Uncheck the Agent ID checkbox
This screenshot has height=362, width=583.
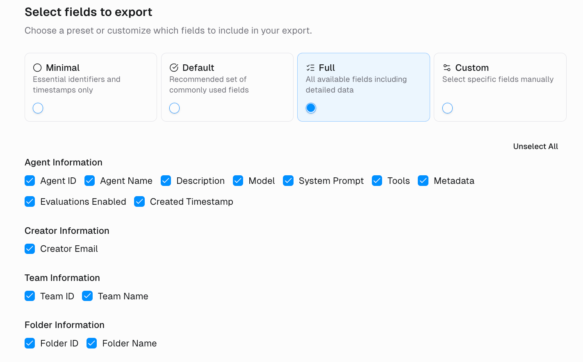(30, 181)
